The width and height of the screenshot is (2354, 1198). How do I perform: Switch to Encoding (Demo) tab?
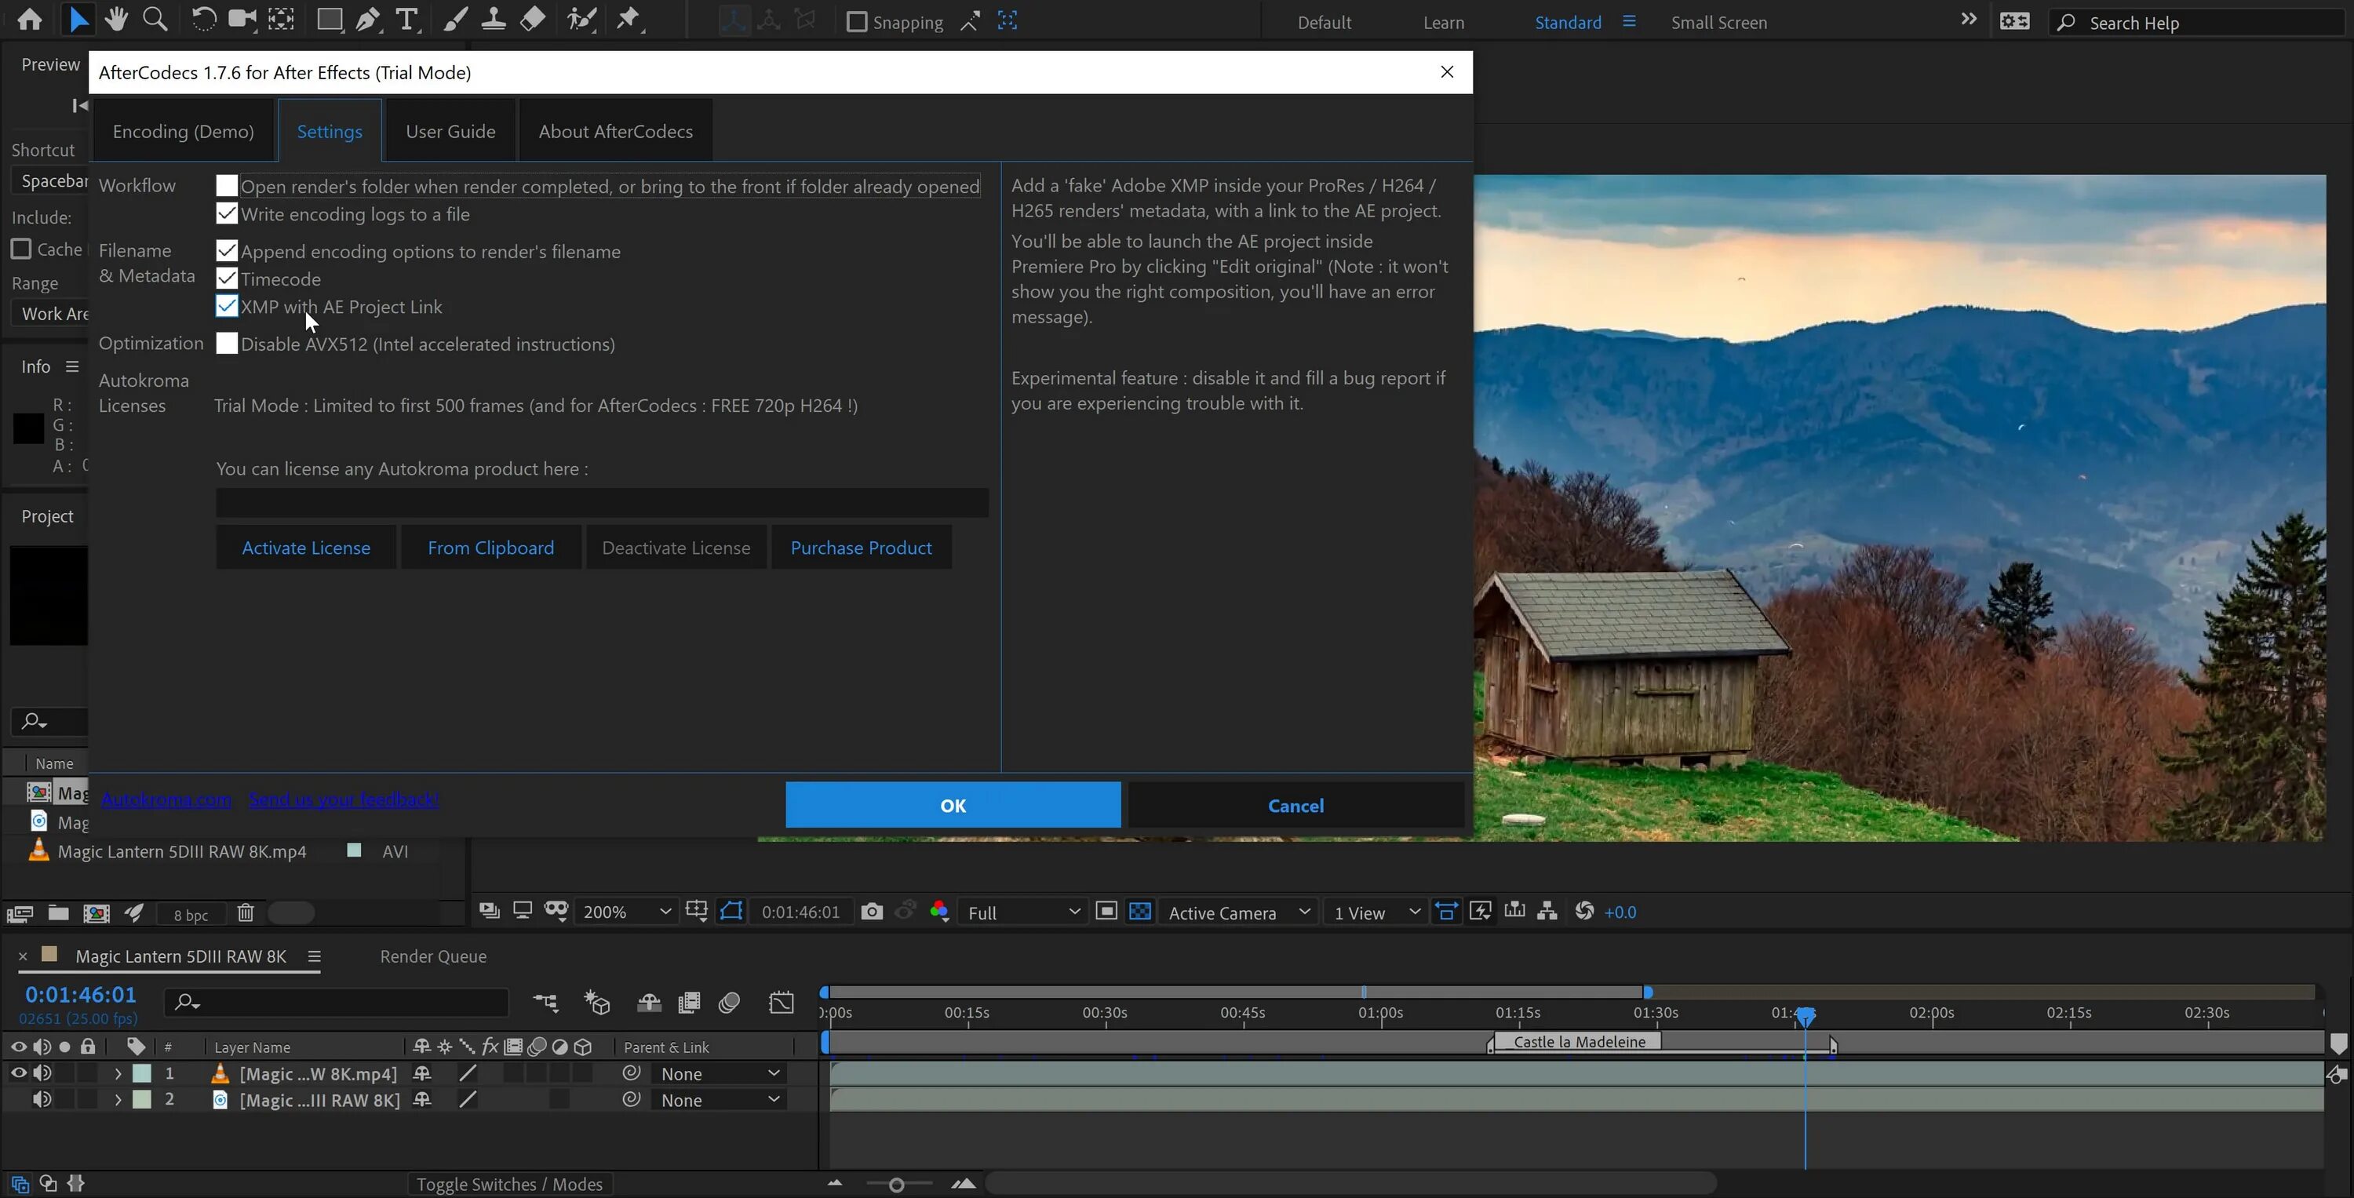[x=183, y=132]
